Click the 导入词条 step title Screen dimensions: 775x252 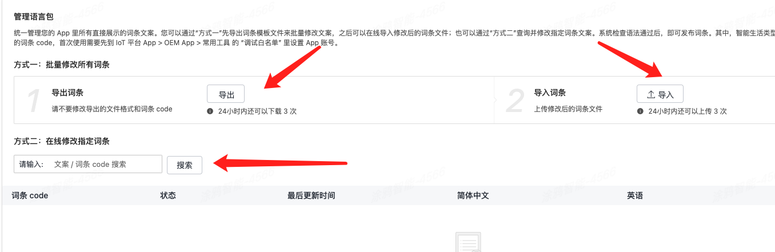550,93
